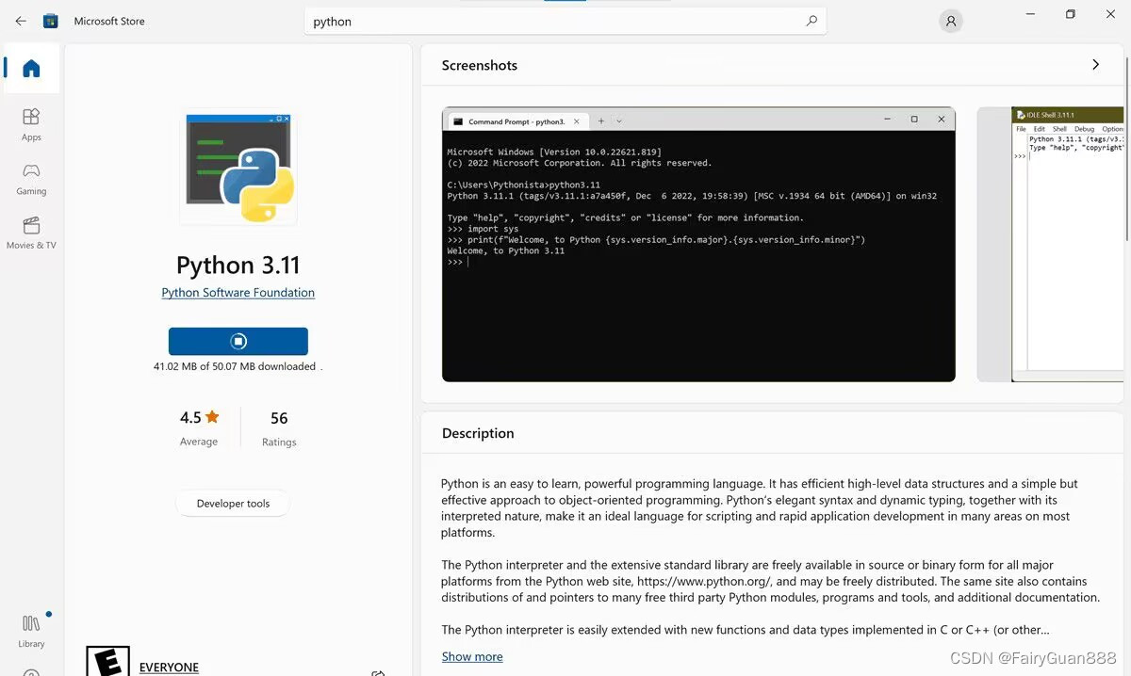This screenshot has height=676, width=1131.
Task: Visit the Python Software Foundation page
Action: click(x=238, y=292)
